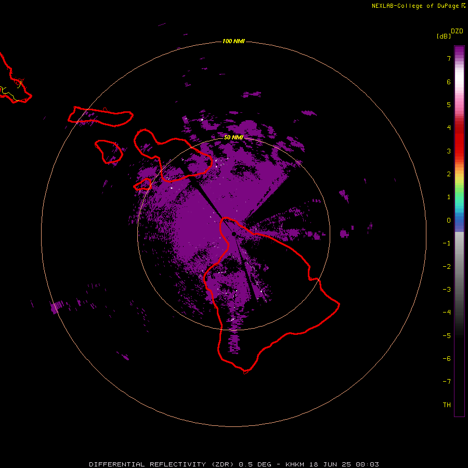The height and width of the screenshot is (468, 468).
Task: Click the -6 value on the colorbar scale
Action: pyautogui.click(x=447, y=359)
